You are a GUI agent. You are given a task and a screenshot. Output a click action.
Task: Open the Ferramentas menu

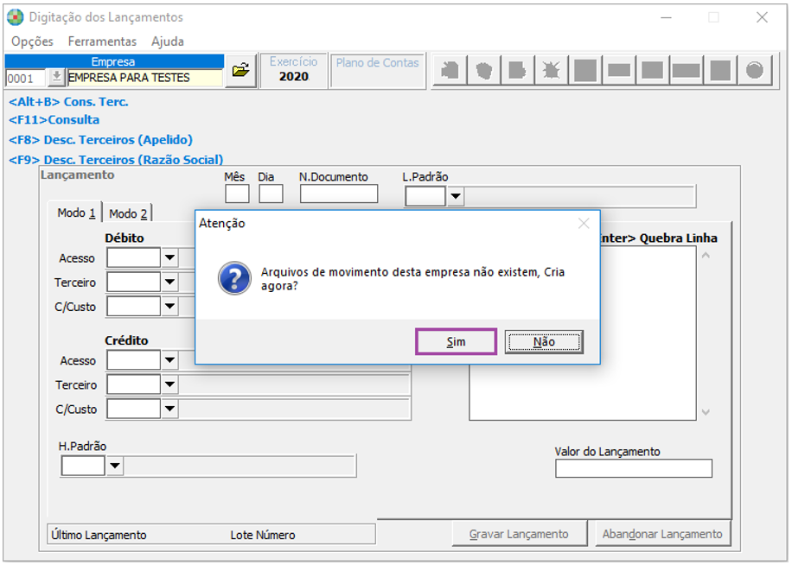102,41
